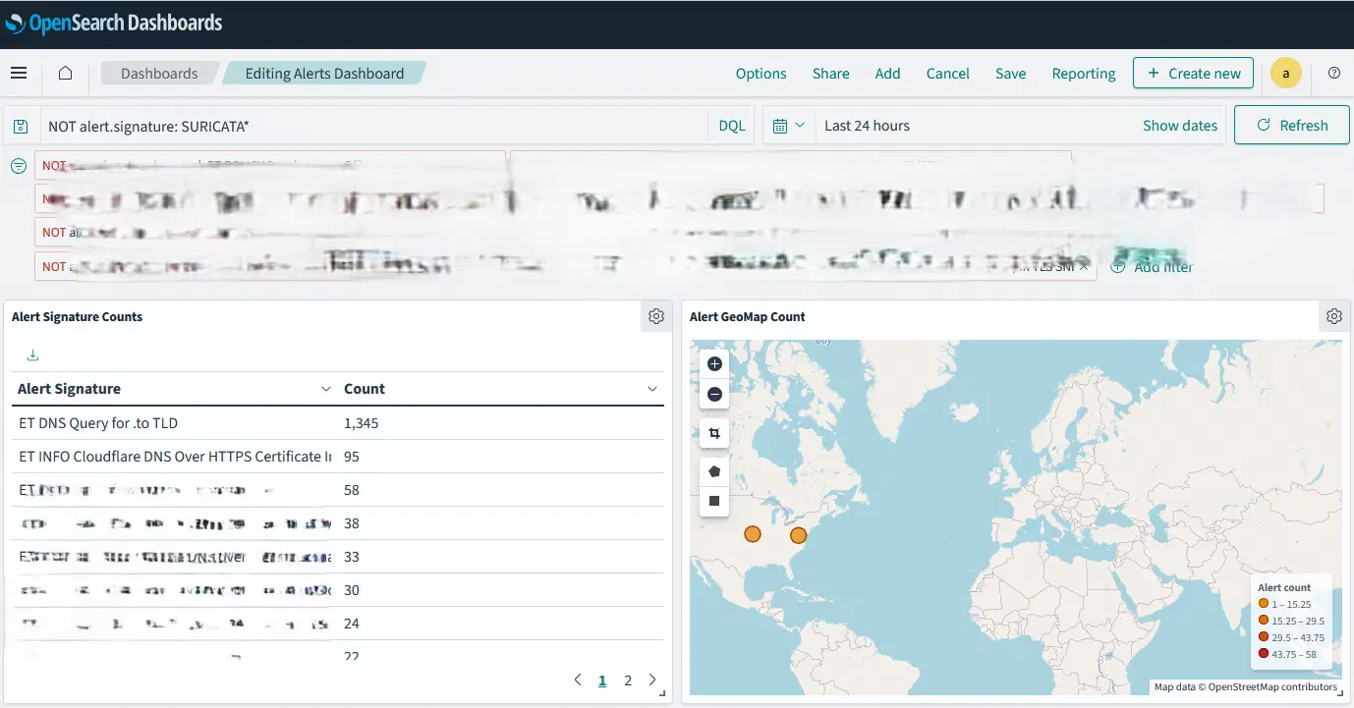The image size is (1354, 708).
Task: Open the saved queries icon menu
Action: pos(20,126)
